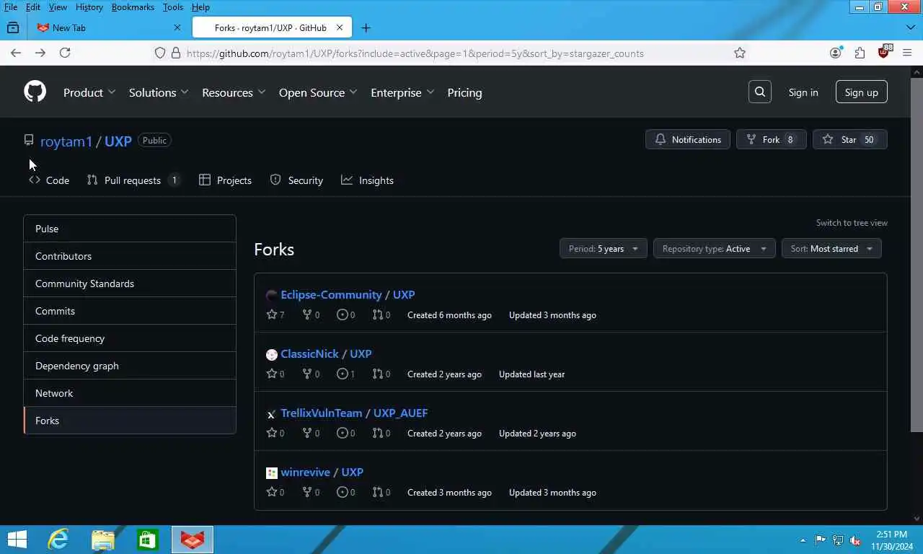This screenshot has height=554, width=923.
Task: Open the Pricing link
Action: [464, 92]
